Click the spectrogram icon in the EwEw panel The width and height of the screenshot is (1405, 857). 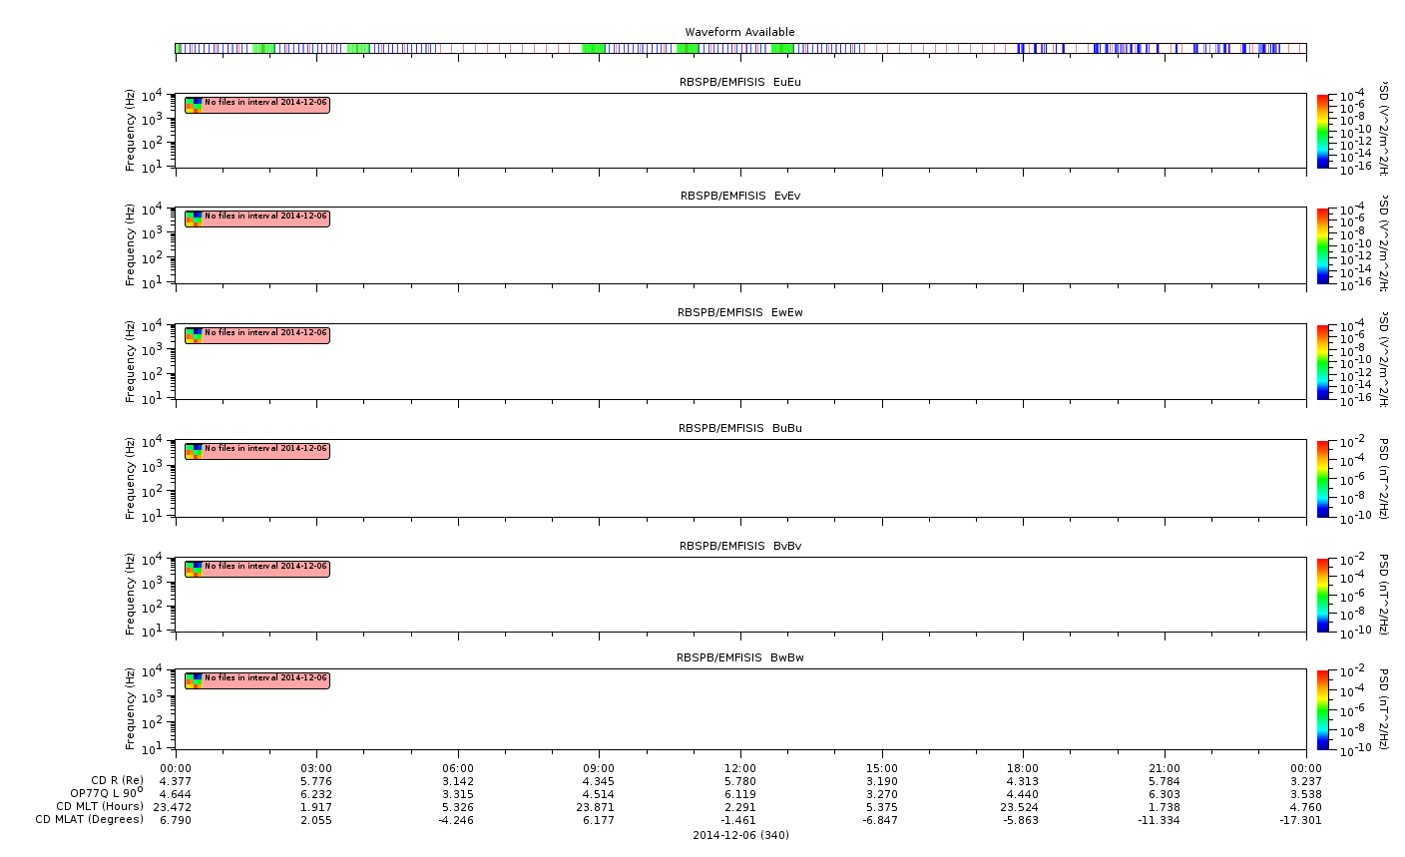[194, 335]
